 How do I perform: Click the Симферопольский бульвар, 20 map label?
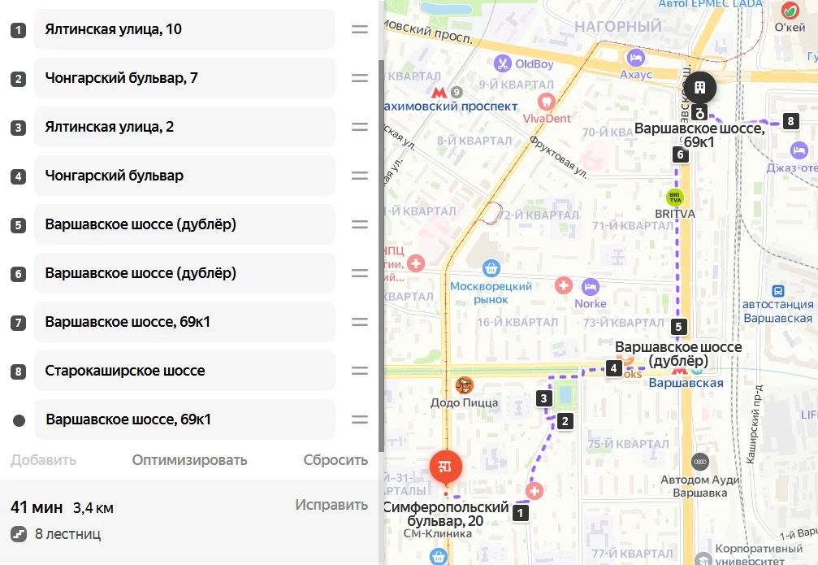[x=446, y=514]
